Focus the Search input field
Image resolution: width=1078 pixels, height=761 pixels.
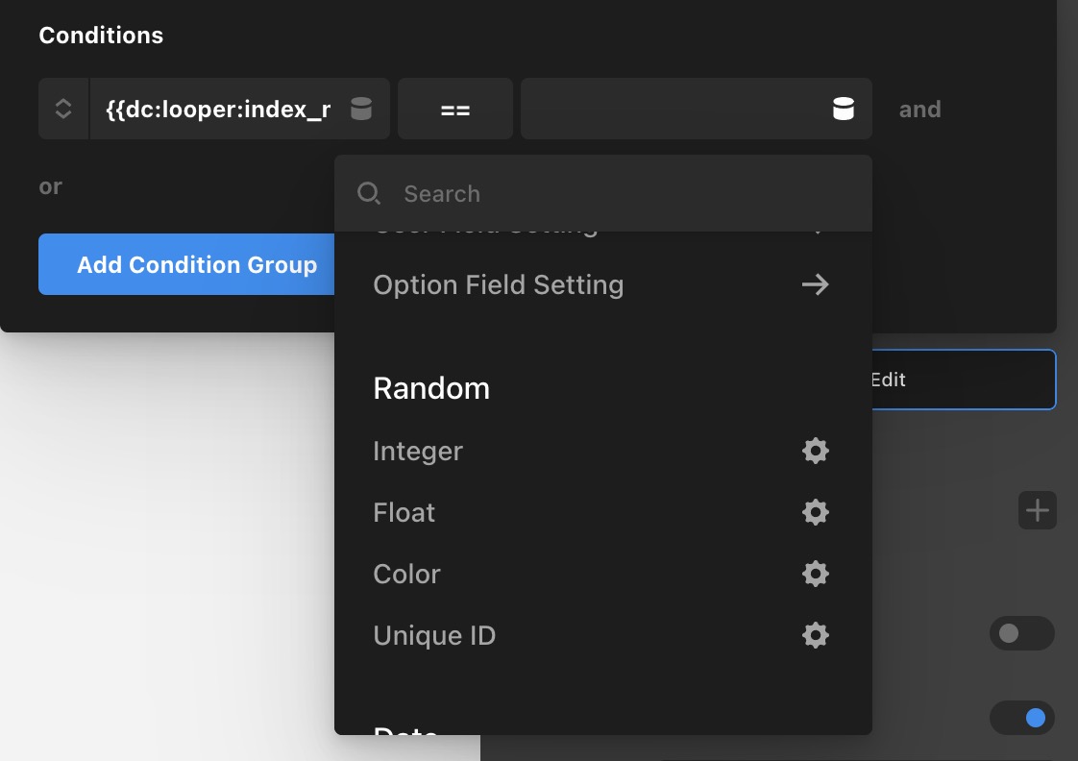(x=603, y=193)
